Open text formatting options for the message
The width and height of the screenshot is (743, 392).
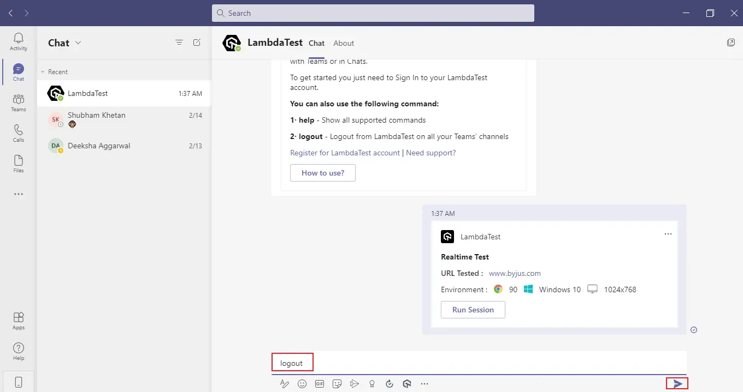285,383
